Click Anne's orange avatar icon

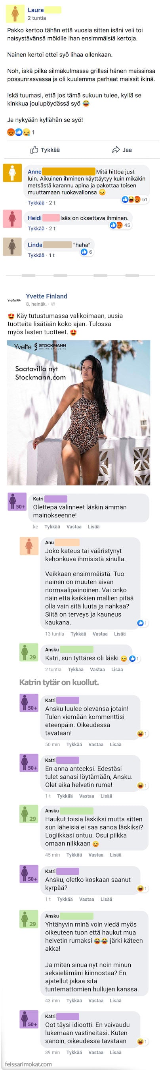[x=12, y=173]
